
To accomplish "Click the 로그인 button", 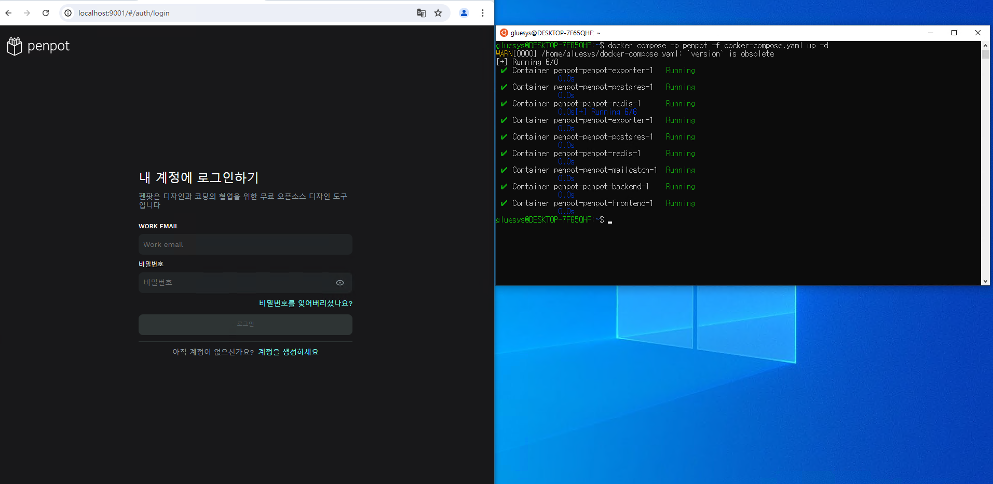I will click(246, 324).
